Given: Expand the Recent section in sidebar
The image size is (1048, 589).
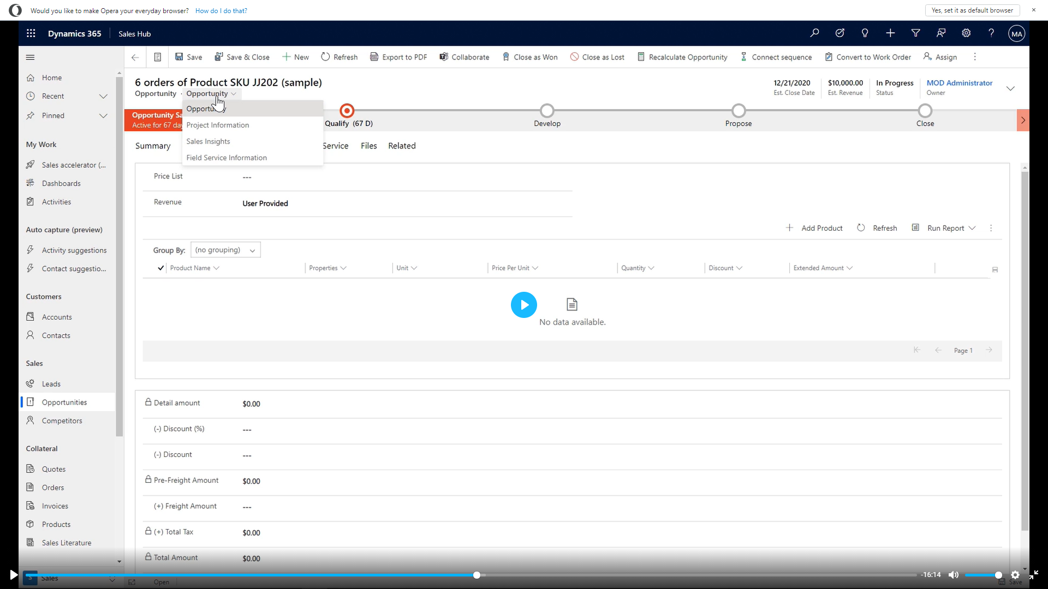Looking at the screenshot, I should pos(103,96).
